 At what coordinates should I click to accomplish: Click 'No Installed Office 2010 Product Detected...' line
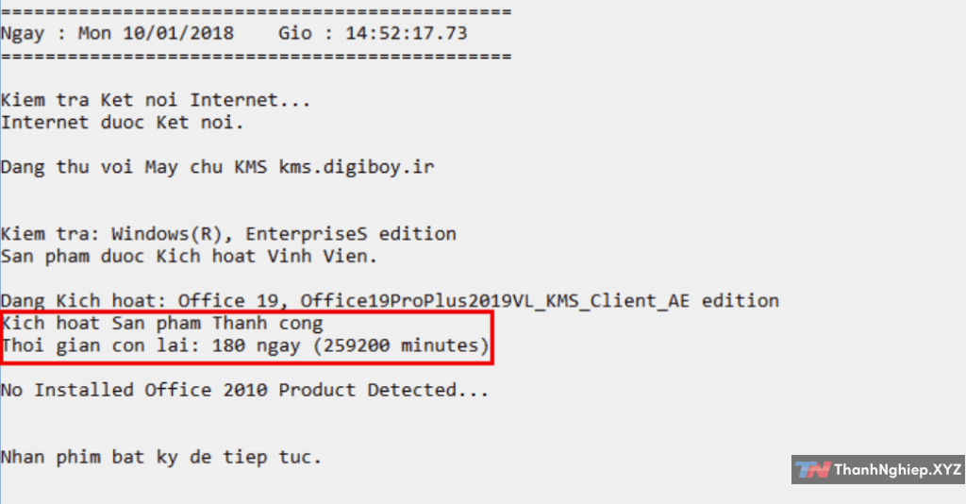pos(244,390)
